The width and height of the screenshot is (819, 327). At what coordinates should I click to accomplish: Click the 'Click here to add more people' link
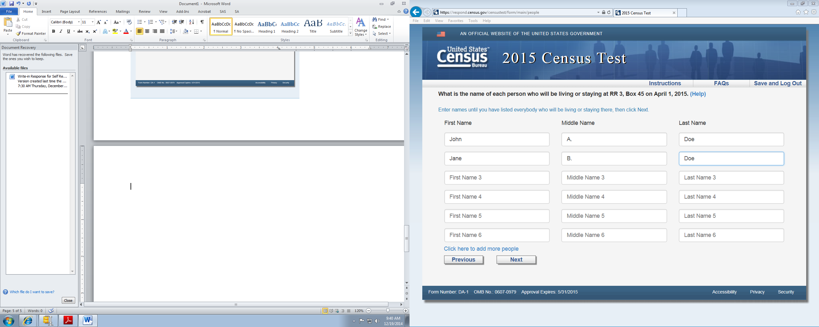(x=481, y=249)
